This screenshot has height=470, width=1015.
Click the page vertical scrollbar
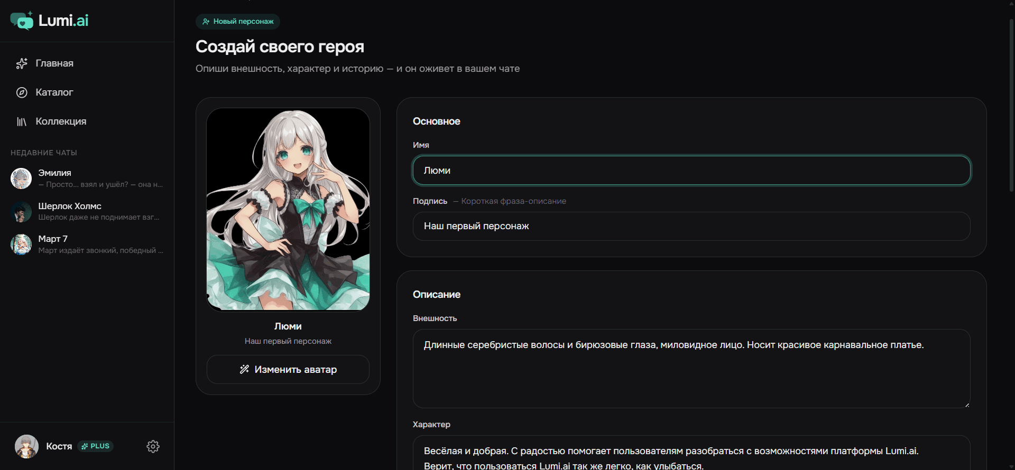pos(1011,106)
